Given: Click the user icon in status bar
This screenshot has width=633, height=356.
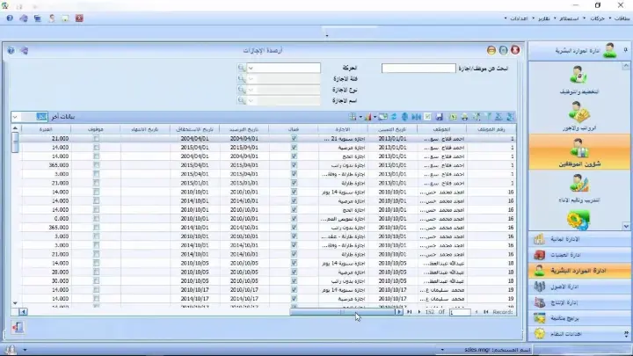Looking at the screenshot, I should tap(11, 350).
